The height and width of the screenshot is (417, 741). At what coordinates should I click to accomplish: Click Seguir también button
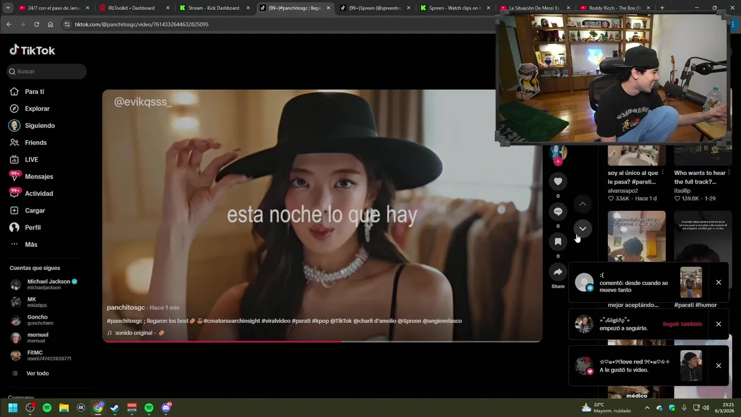click(x=682, y=324)
